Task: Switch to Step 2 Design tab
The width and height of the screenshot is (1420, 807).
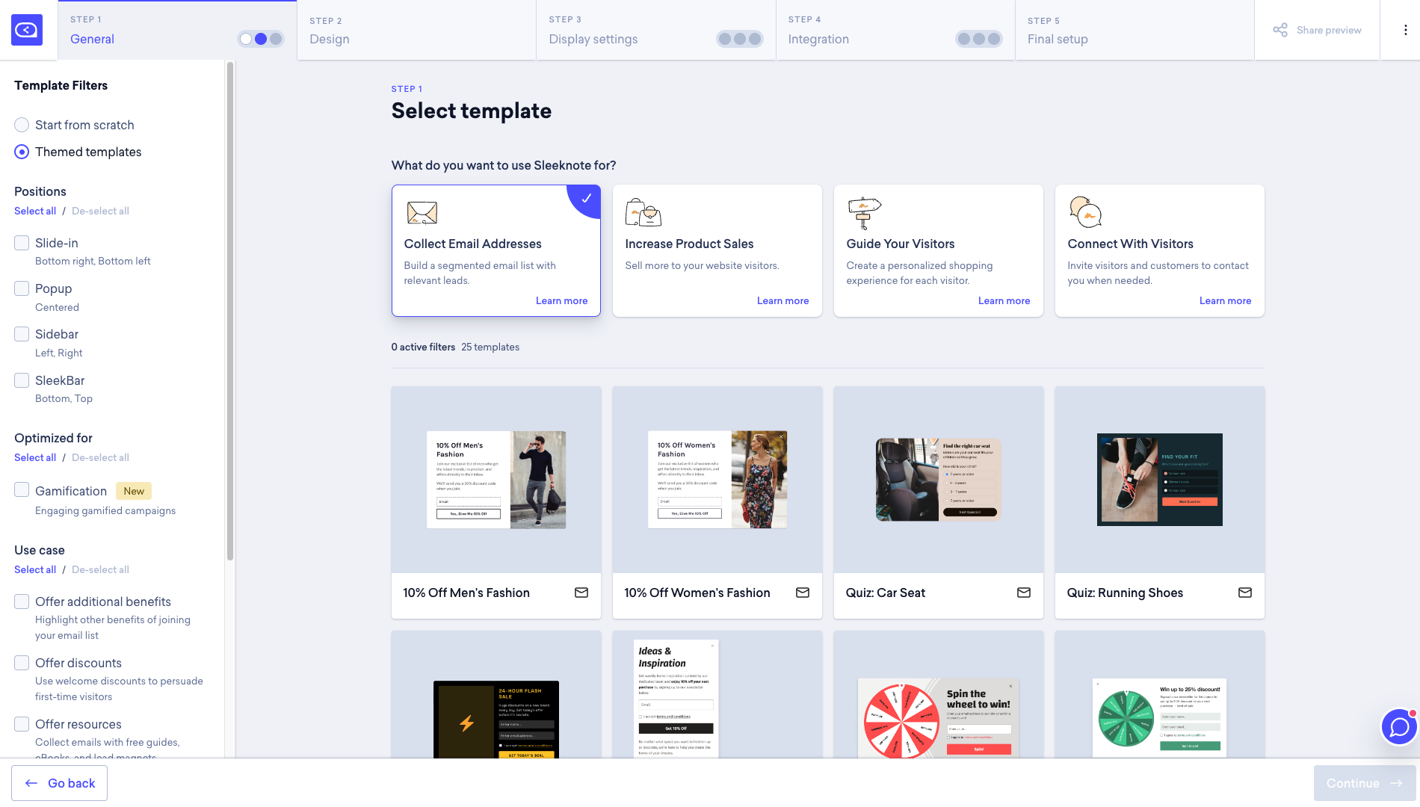Action: (416, 31)
